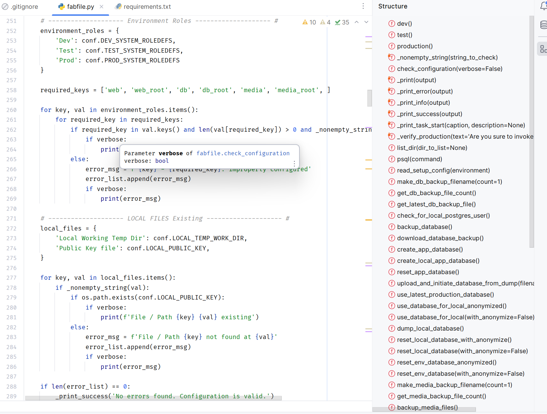Click the function icon beside backup_database()
547x414 pixels.
392,227
